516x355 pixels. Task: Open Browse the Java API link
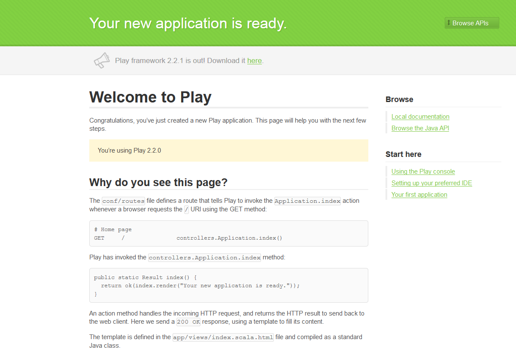pyautogui.click(x=420, y=128)
